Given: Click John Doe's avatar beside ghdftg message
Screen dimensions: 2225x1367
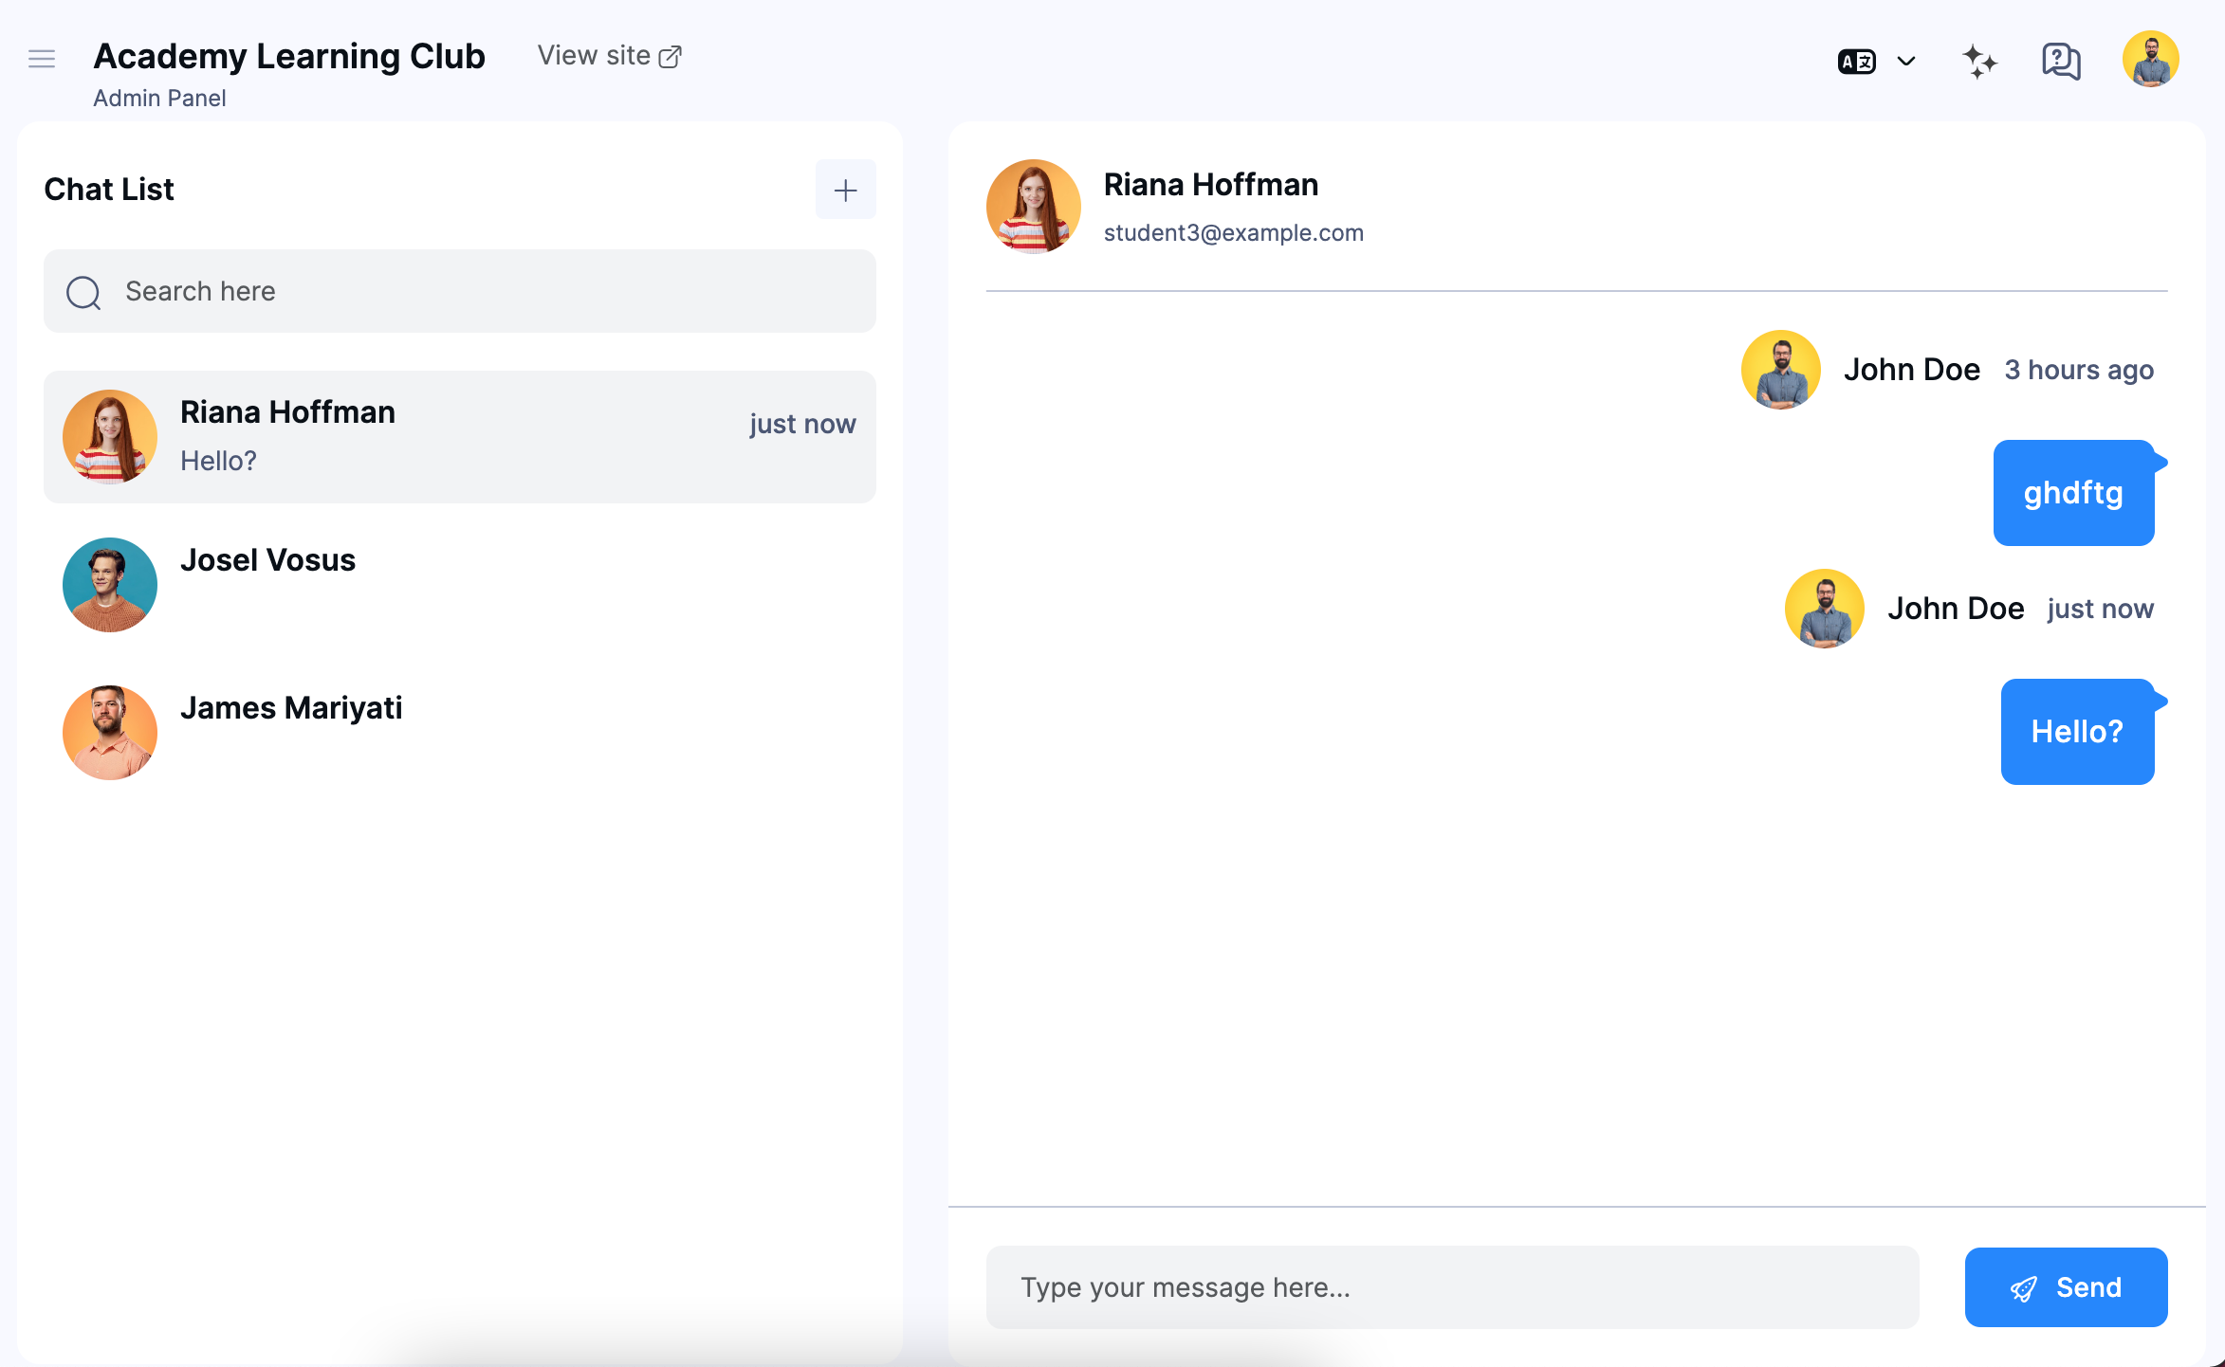Looking at the screenshot, I should (x=1780, y=369).
